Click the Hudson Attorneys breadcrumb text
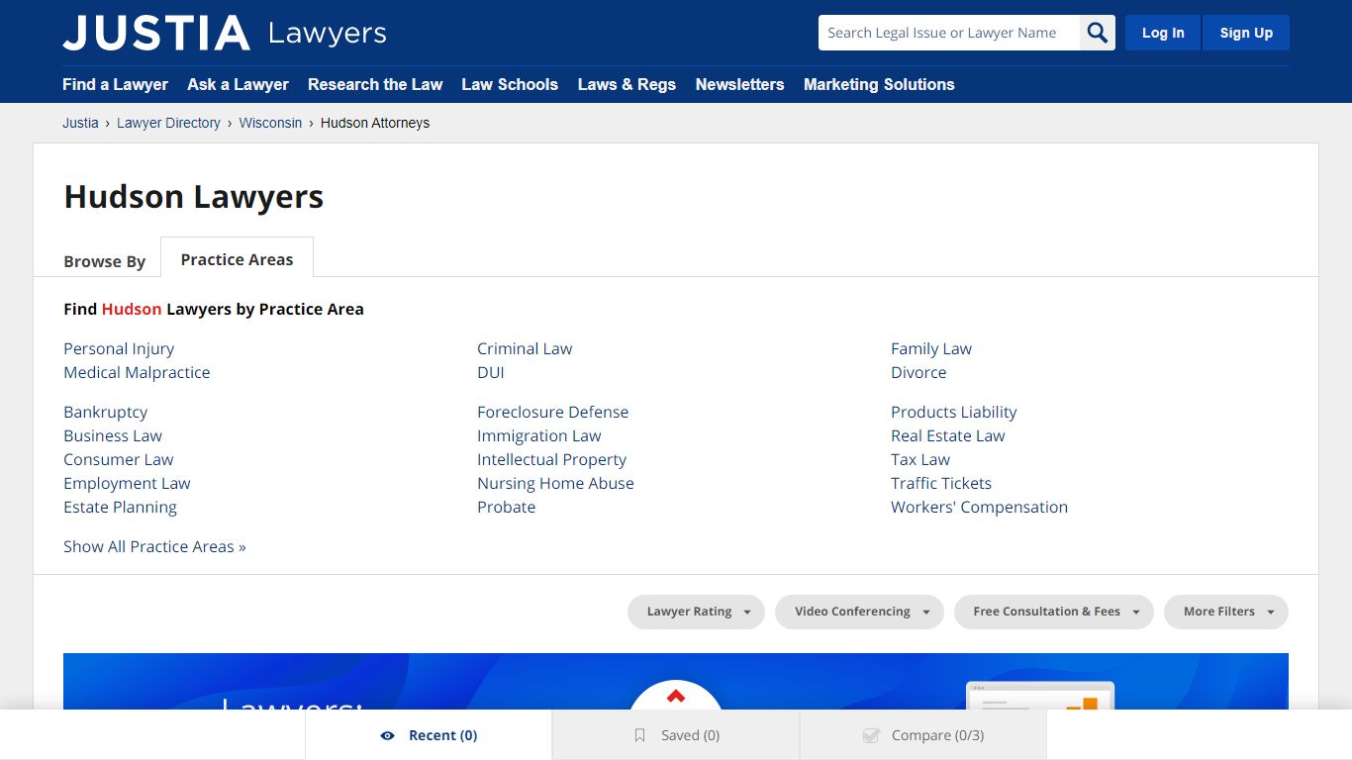This screenshot has height=760, width=1352. click(375, 123)
